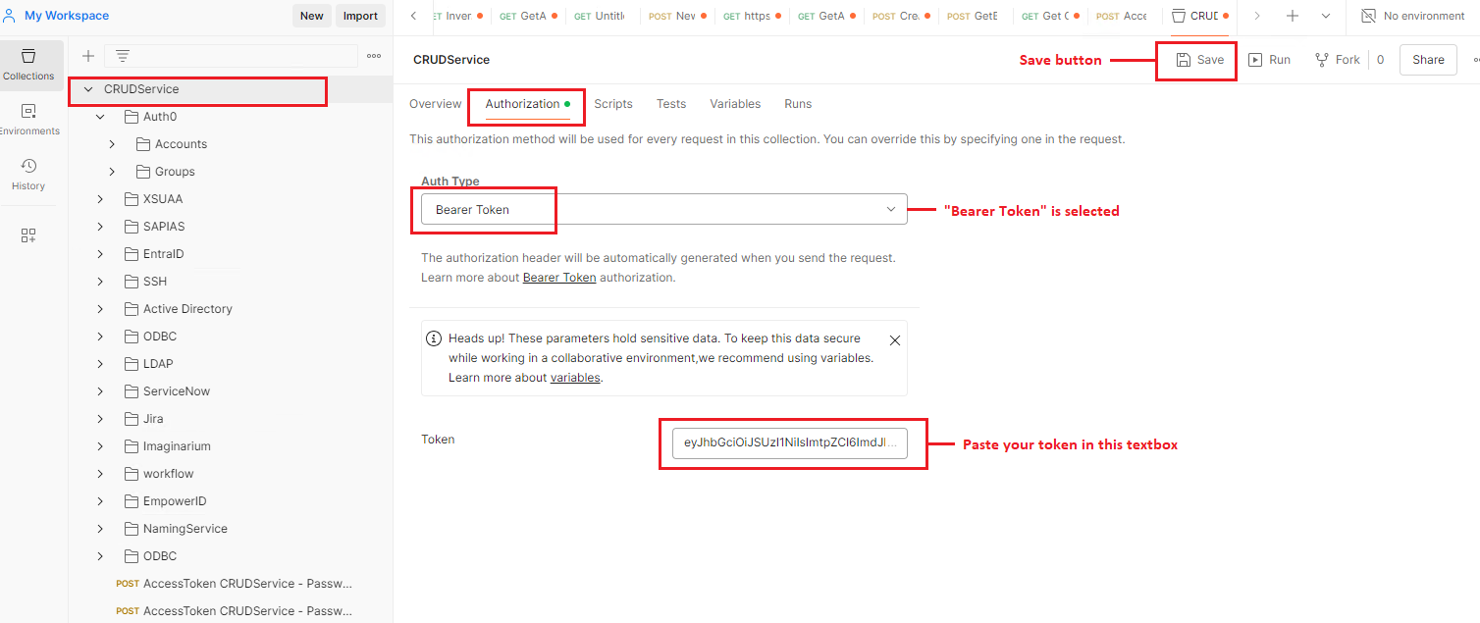This screenshot has height=623, width=1480.
Task: Expand the SSH folder chevron
Action: 100,282
